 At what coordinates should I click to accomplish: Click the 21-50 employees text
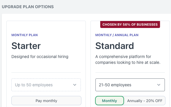click(x=115, y=85)
